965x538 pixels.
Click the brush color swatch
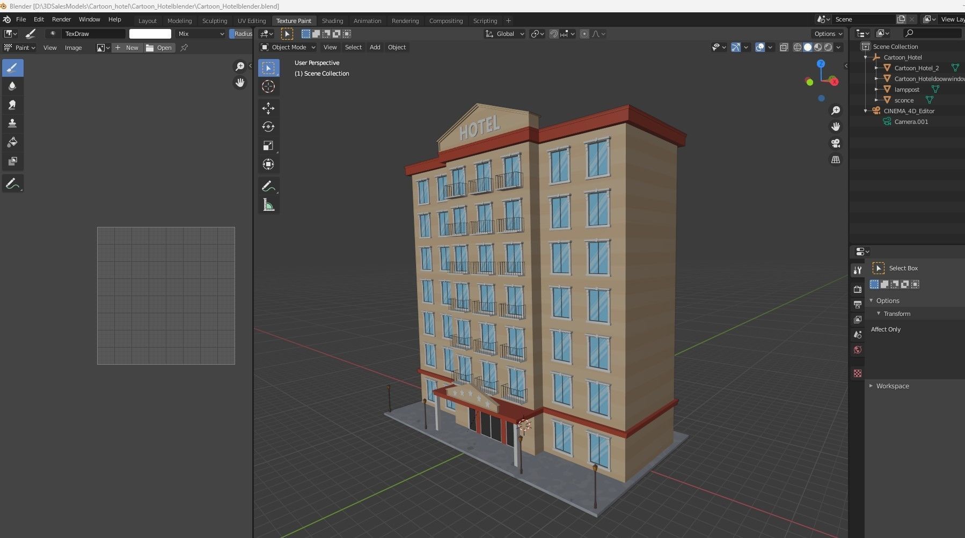[150, 34]
